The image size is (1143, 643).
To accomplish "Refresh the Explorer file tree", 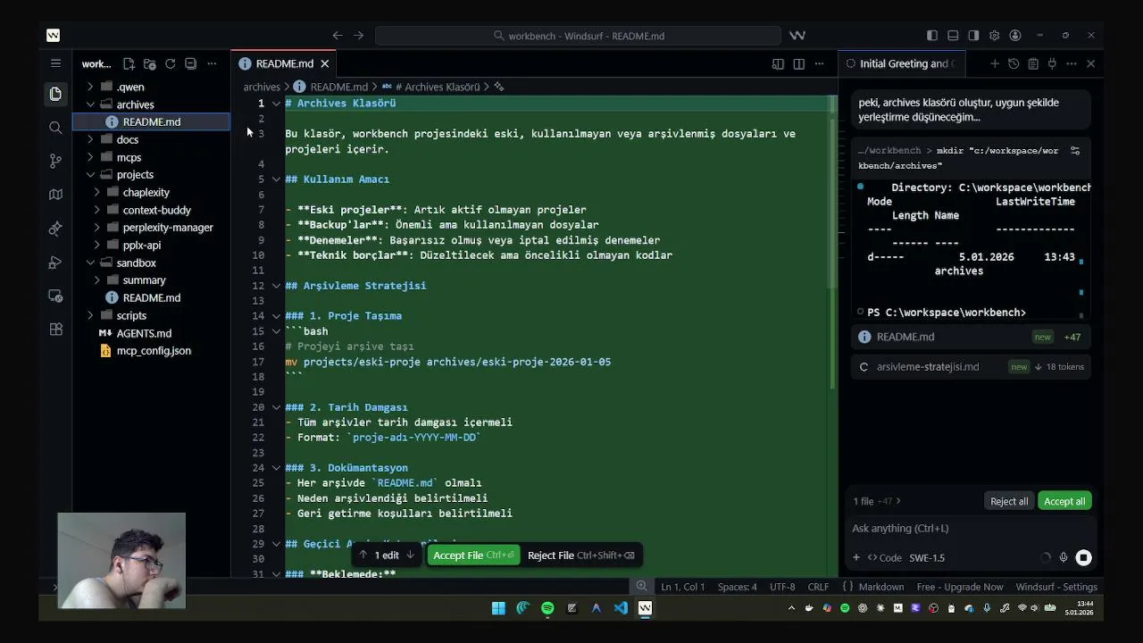I will [x=170, y=63].
